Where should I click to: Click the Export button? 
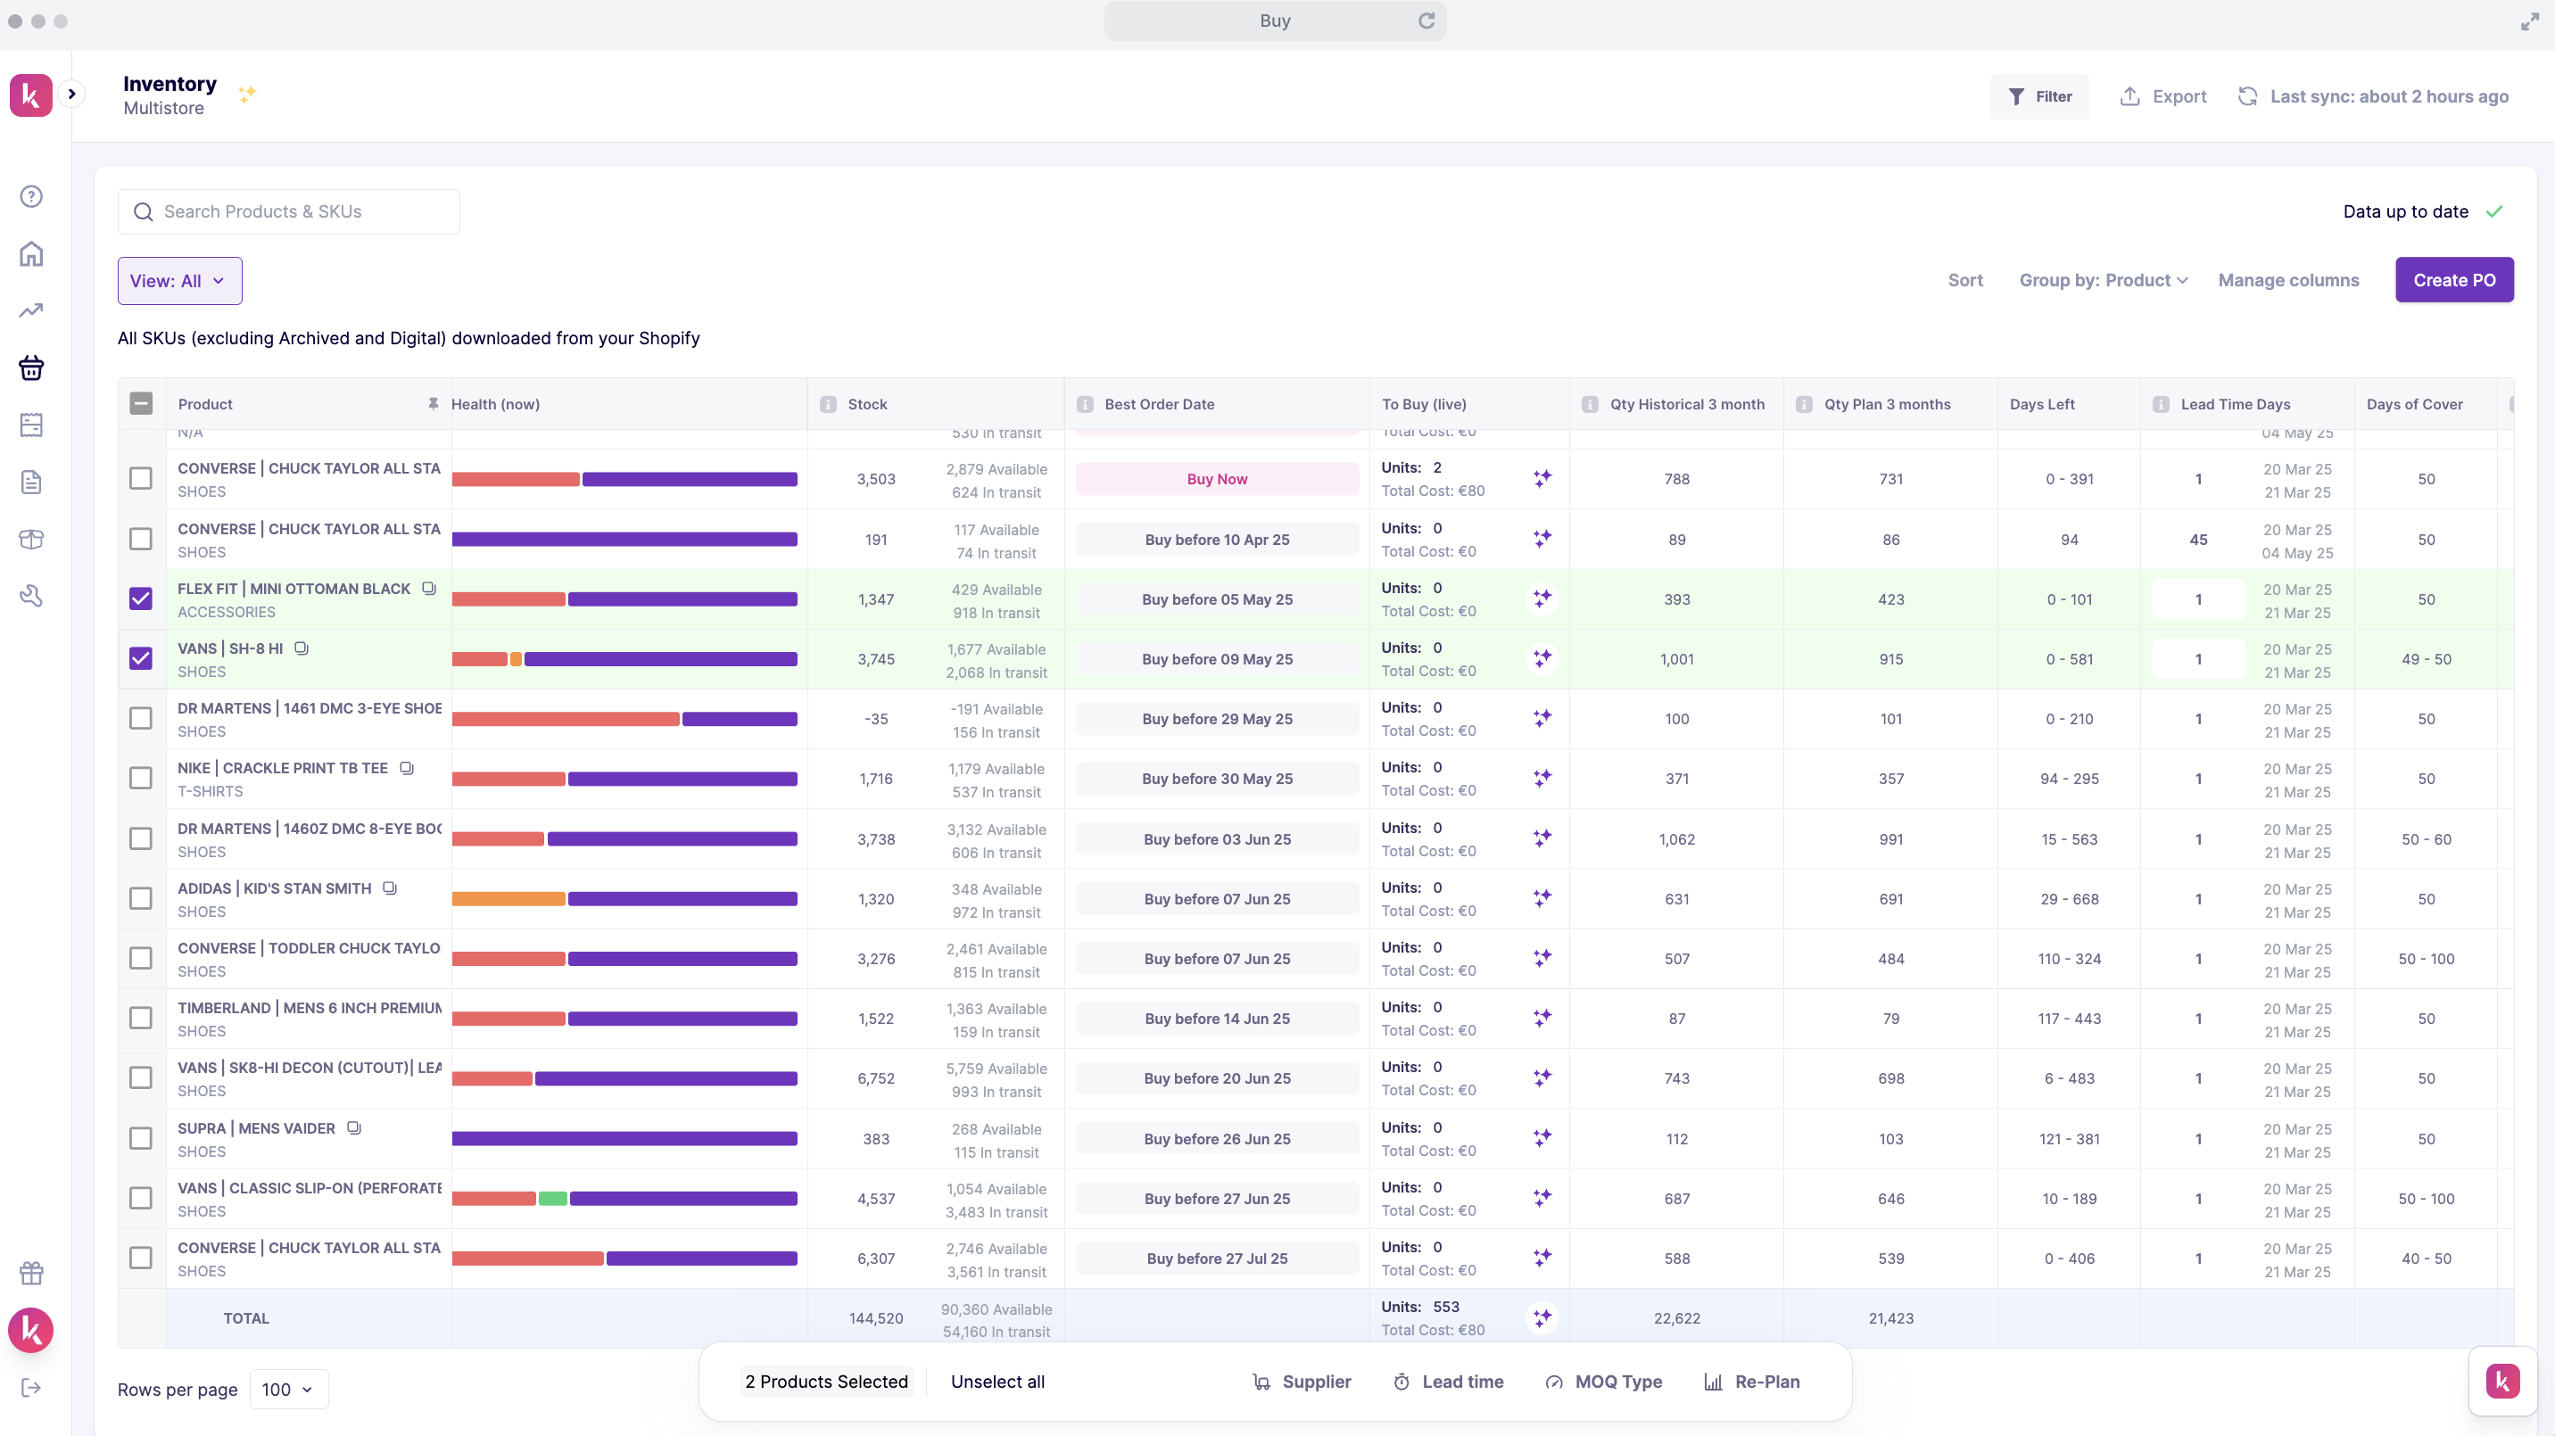coord(2163,96)
